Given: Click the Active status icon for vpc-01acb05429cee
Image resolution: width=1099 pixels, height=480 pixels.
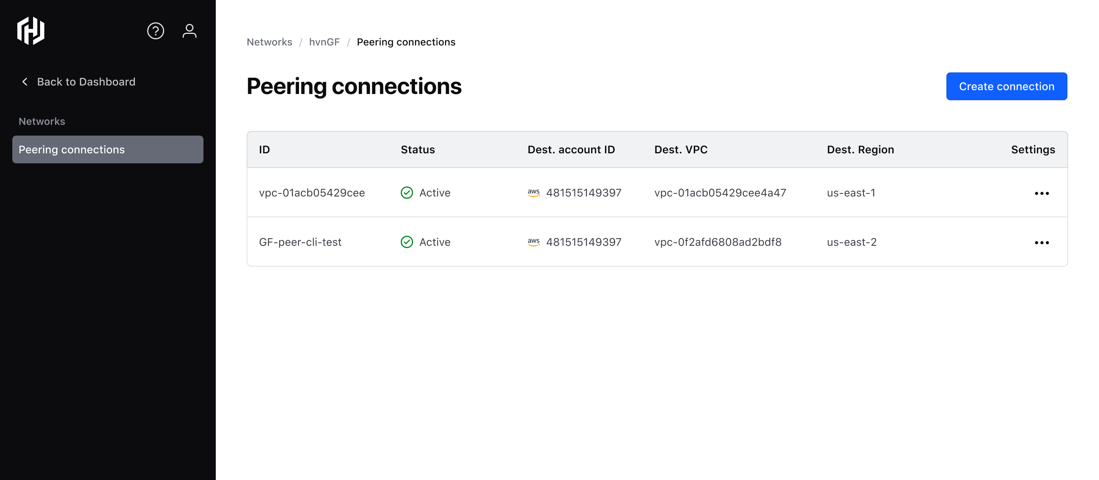Looking at the screenshot, I should click(407, 192).
